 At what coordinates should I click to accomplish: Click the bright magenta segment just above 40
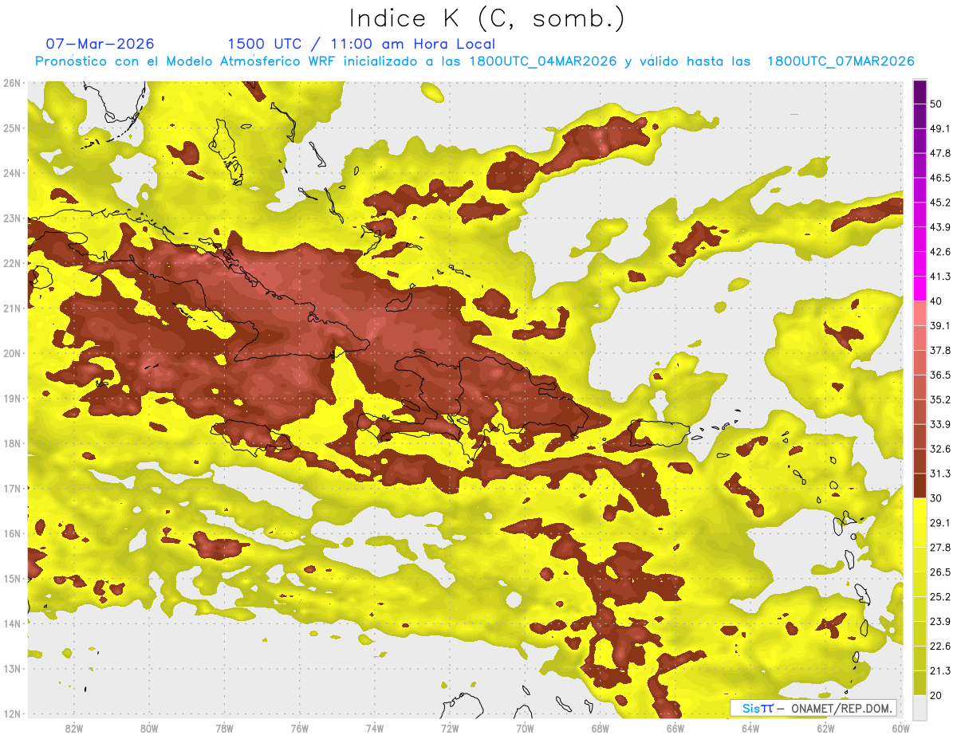pyautogui.click(x=920, y=289)
